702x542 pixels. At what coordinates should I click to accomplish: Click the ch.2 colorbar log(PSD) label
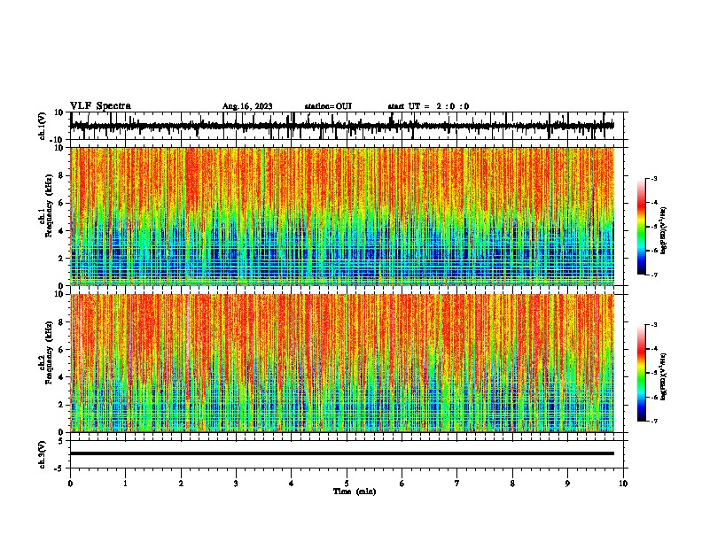[664, 376]
